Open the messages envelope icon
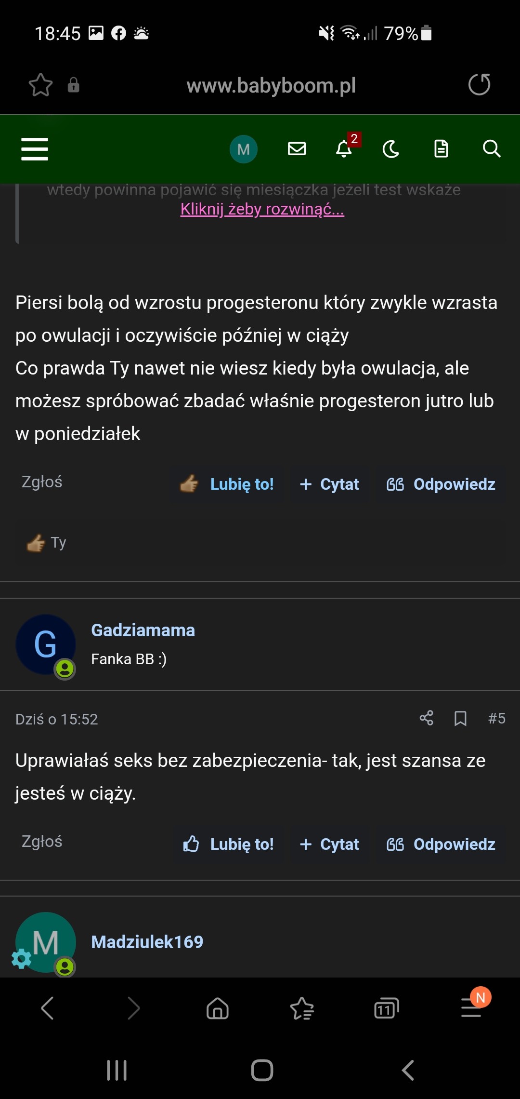Image resolution: width=520 pixels, height=1099 pixels. point(297,149)
